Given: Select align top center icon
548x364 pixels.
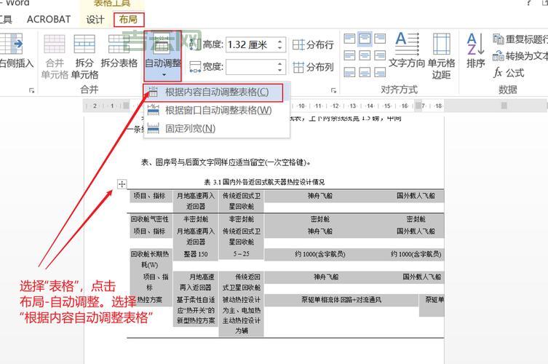Looking at the screenshot, I should point(365,39).
